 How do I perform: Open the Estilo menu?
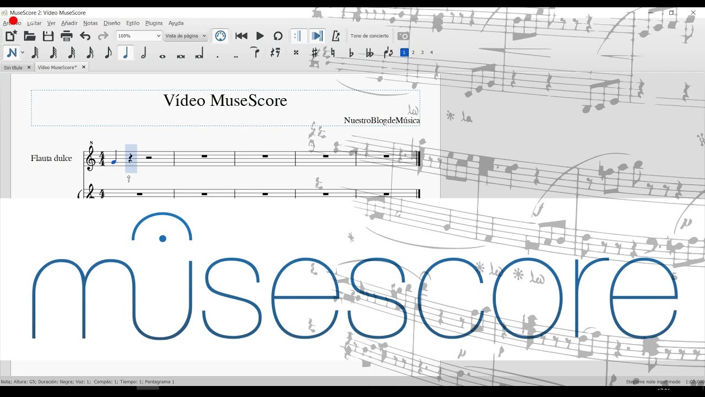(x=133, y=23)
